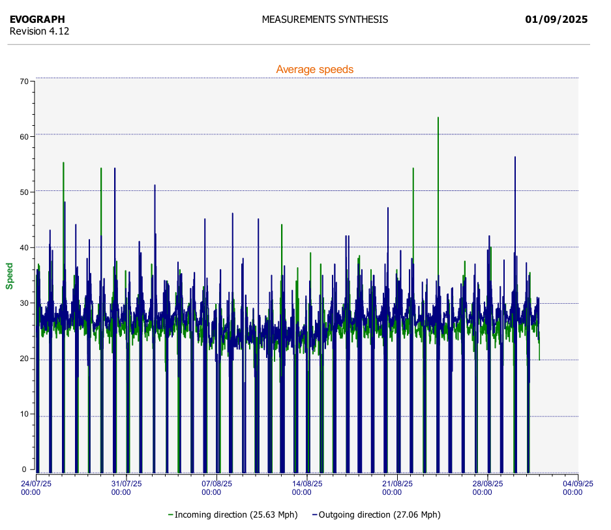Screen dimensions: 611x530
Task: Click the tall blue spike near 30/08
Action: tap(514, 158)
